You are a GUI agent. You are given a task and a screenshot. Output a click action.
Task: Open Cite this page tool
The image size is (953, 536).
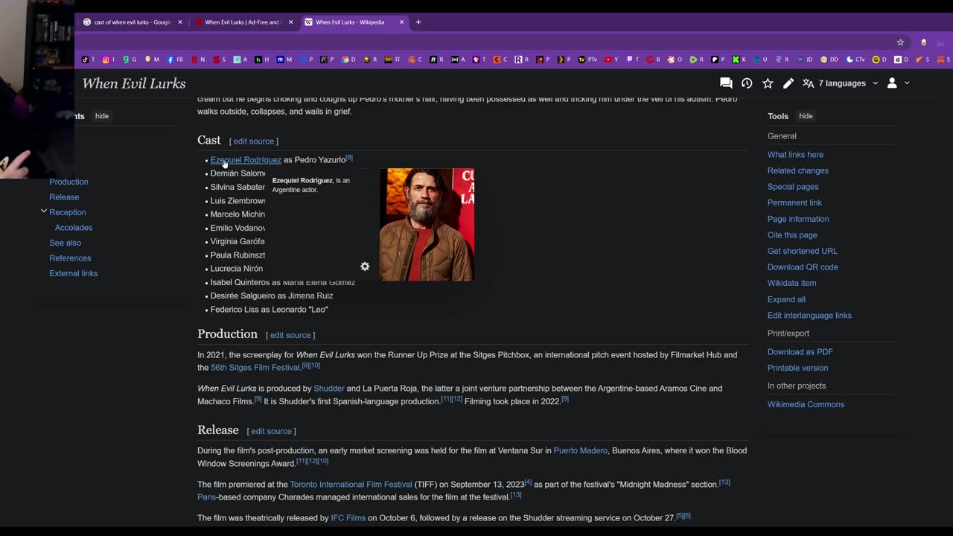click(x=792, y=235)
